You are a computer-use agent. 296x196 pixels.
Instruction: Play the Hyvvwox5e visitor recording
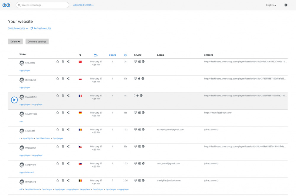pyautogui.click(x=14, y=100)
